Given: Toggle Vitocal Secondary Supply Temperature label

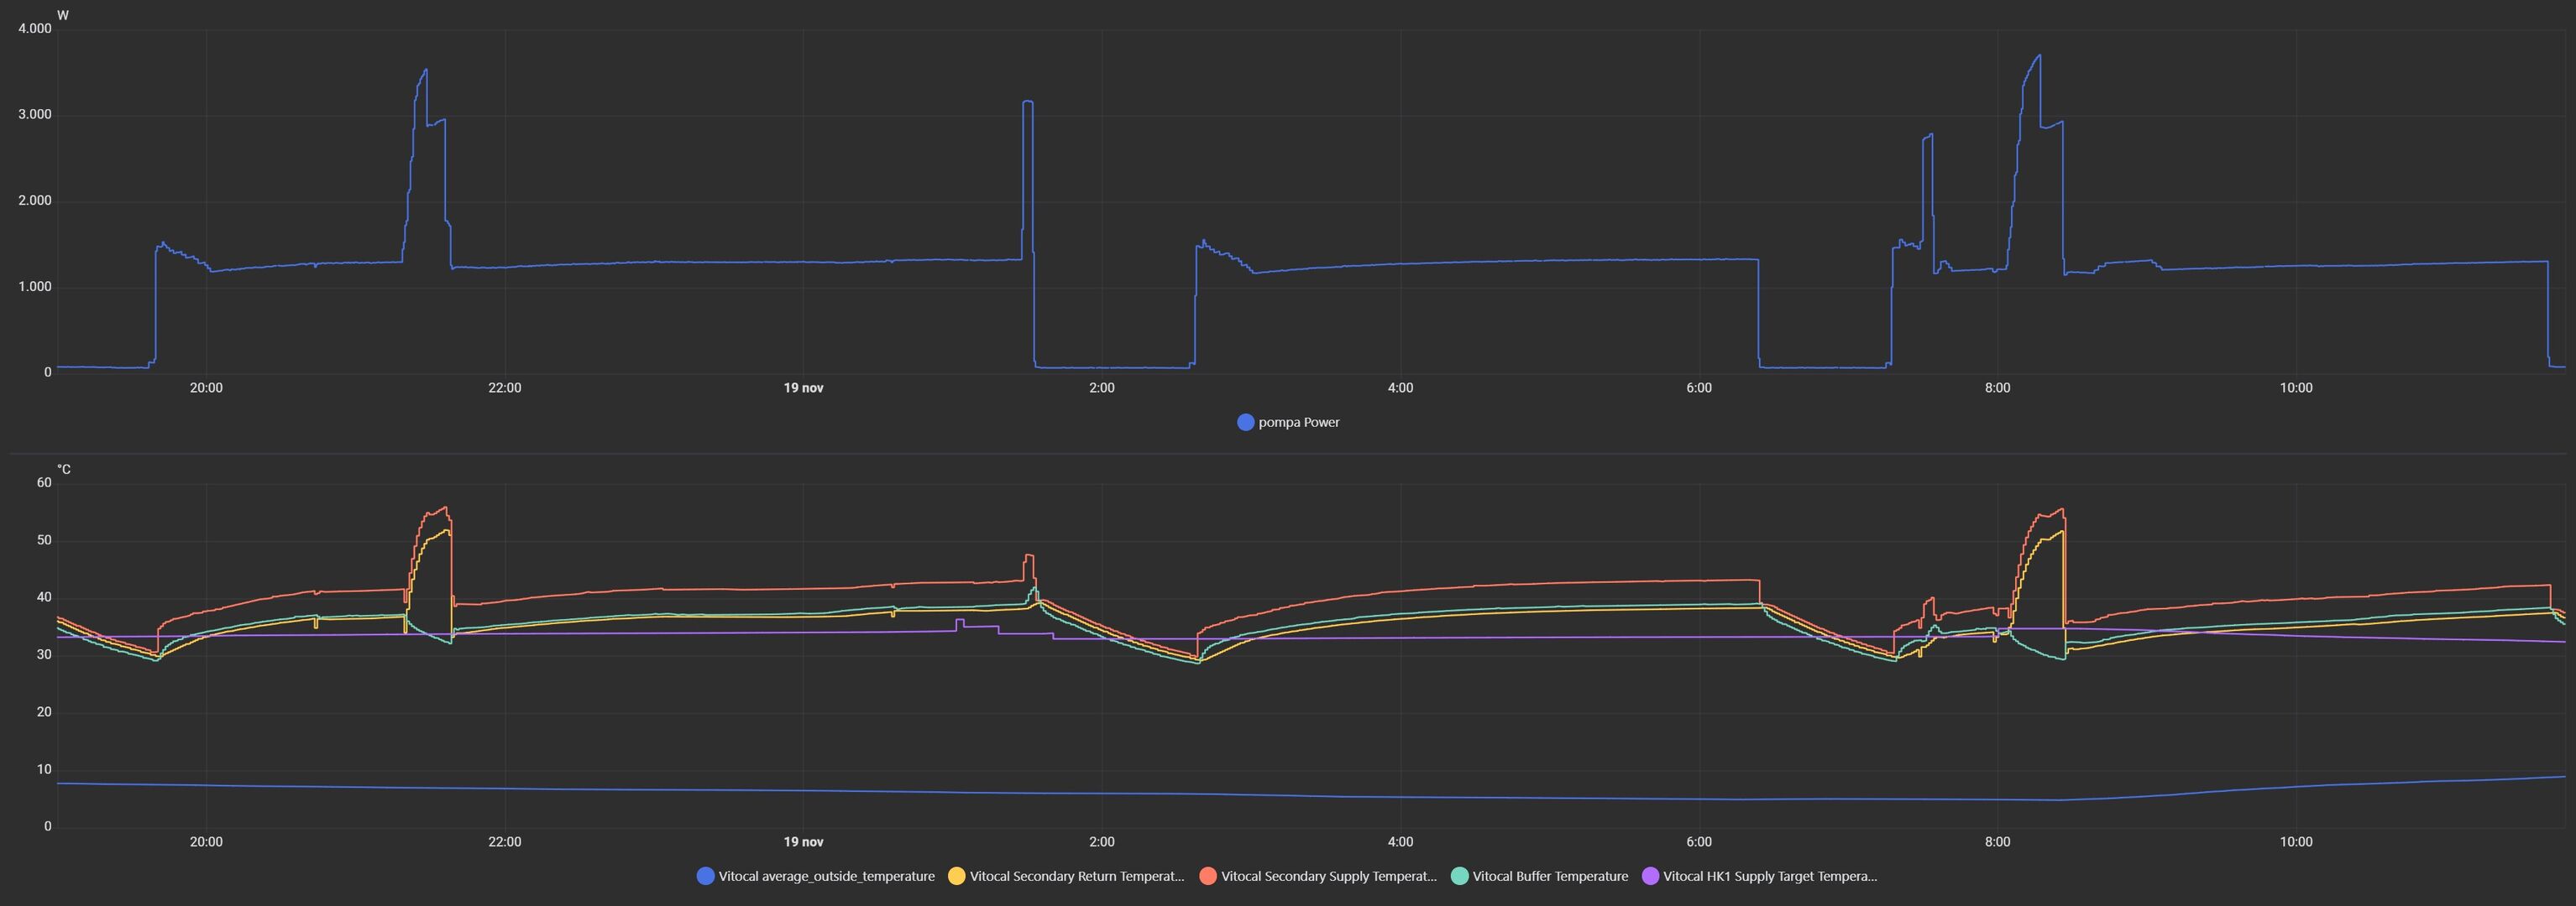Looking at the screenshot, I should (x=1328, y=877).
